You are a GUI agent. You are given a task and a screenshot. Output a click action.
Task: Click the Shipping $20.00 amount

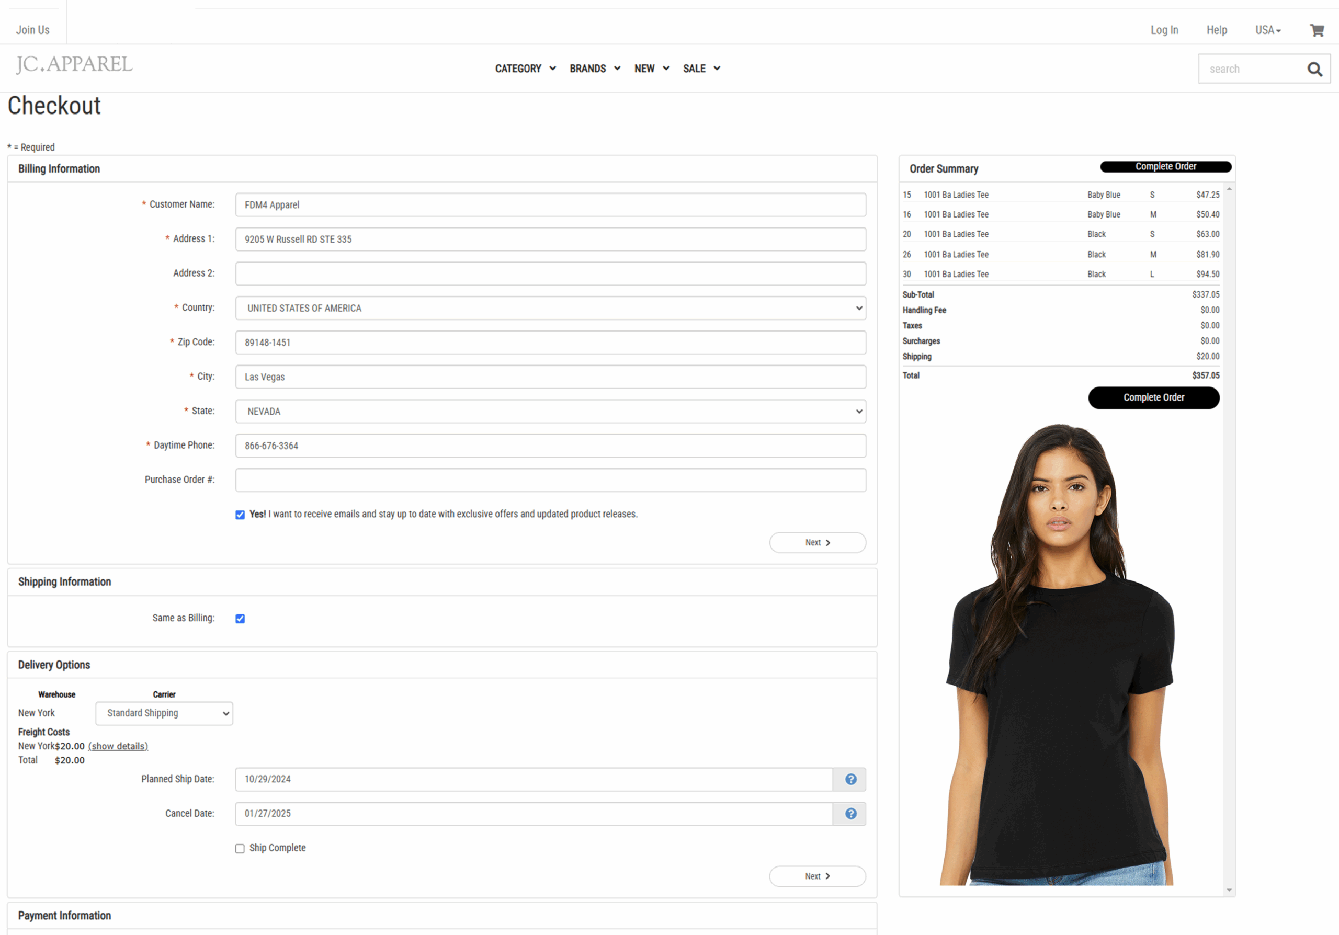click(x=1208, y=356)
